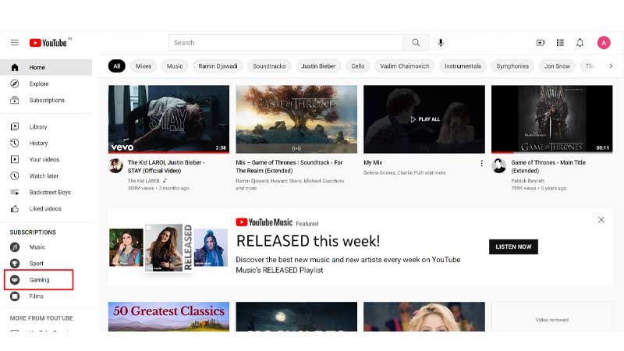Open the Films subscription icon
Viewport: 624px width, 351px height.
pyautogui.click(x=15, y=296)
